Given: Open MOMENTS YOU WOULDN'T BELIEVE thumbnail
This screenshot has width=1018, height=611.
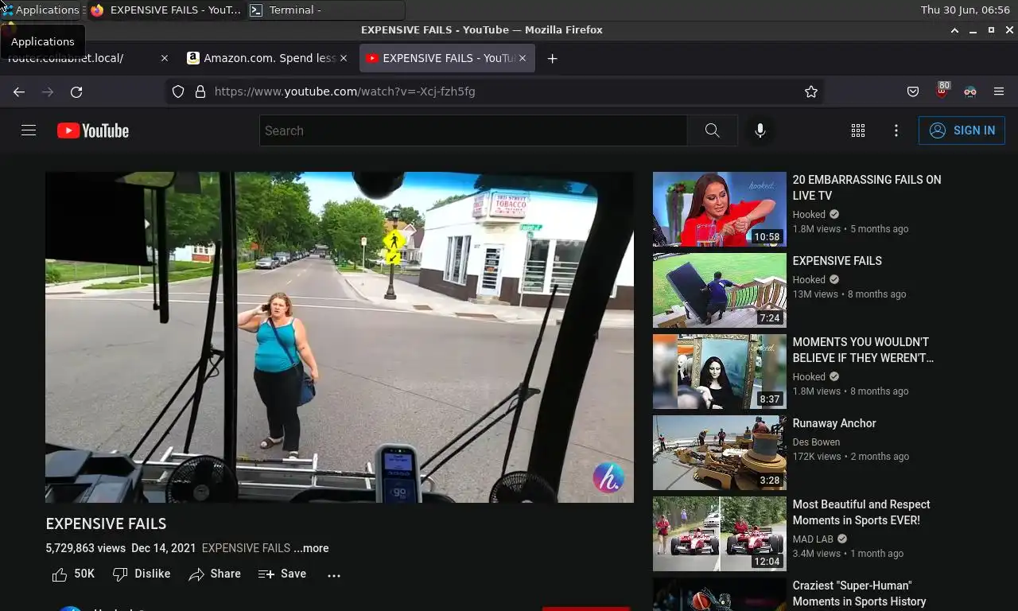Looking at the screenshot, I should click(720, 372).
